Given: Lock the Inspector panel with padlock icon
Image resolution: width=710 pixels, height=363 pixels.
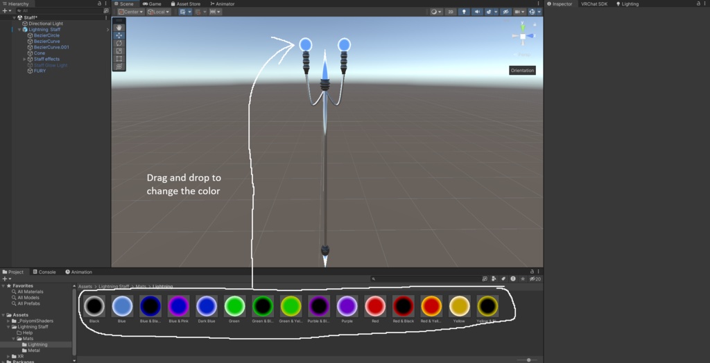Looking at the screenshot, I should (698, 3).
